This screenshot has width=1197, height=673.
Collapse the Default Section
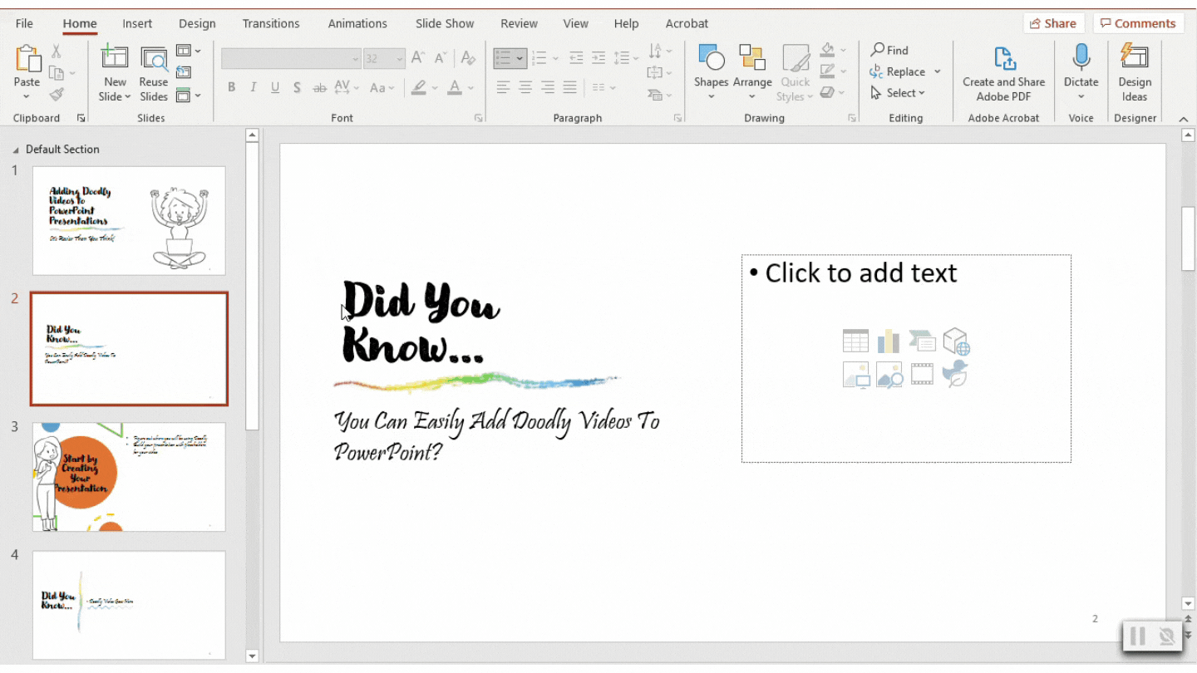pyautogui.click(x=17, y=150)
